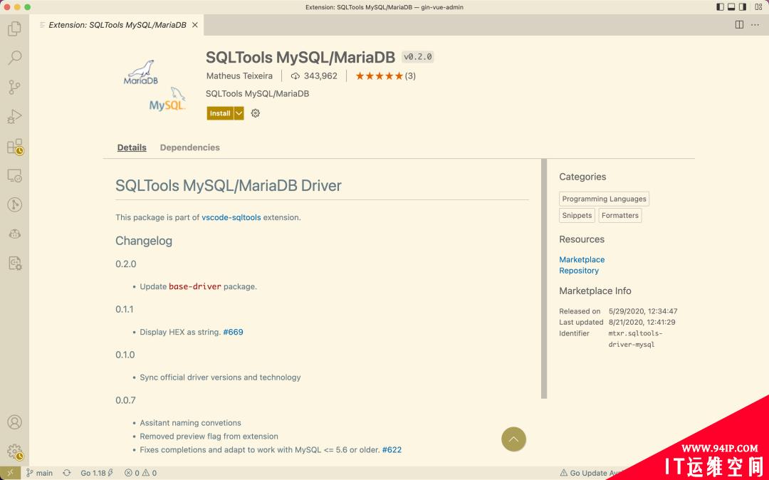Open the editor More Actions ellipsis
The height and width of the screenshot is (480, 769).
(755, 24)
